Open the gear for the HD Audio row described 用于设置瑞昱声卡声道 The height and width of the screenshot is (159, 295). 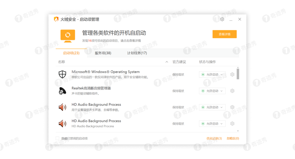232,107
